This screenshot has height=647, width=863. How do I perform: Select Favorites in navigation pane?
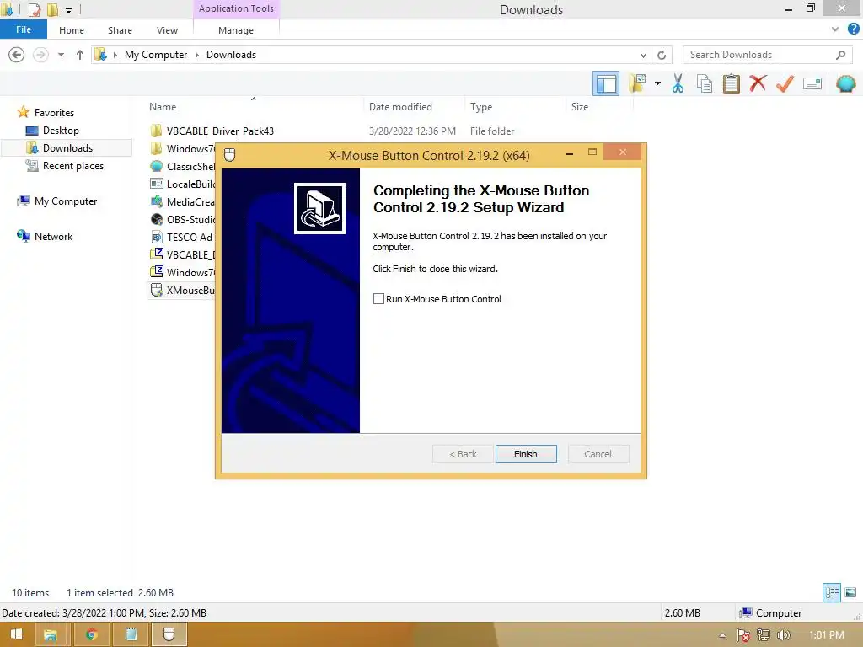pyautogui.click(x=54, y=112)
